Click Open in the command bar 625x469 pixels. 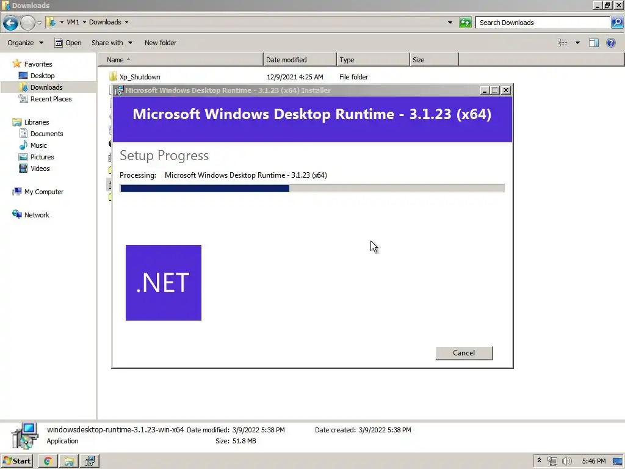(x=68, y=43)
